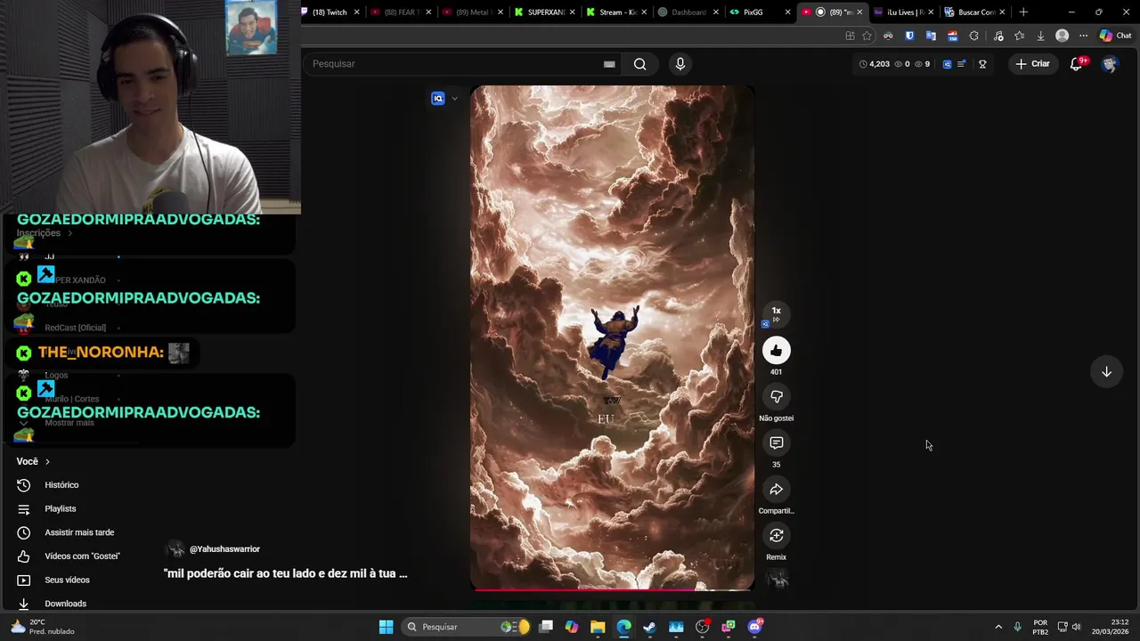Click the YouTube search magnifier button

[639, 64]
